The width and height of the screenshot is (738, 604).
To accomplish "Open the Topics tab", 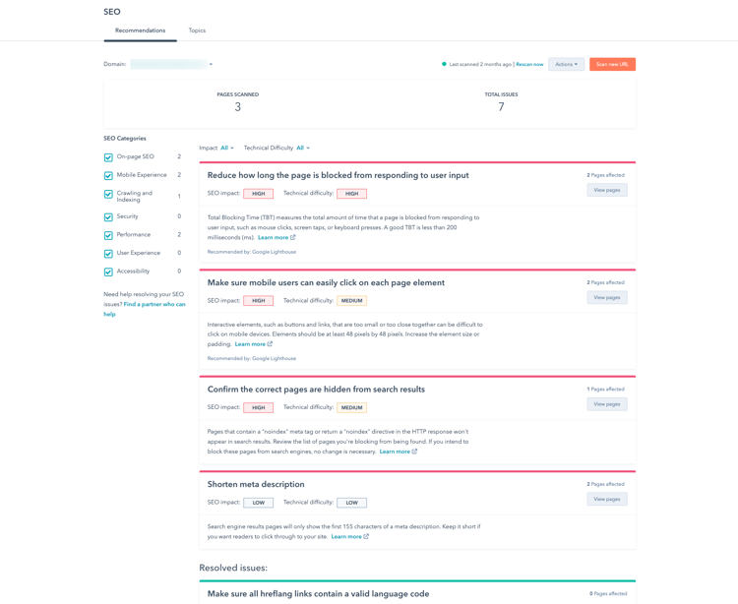I will 197,30.
